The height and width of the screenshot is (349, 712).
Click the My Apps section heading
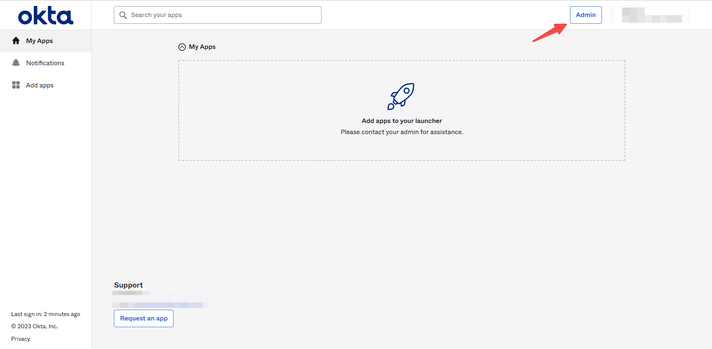202,47
